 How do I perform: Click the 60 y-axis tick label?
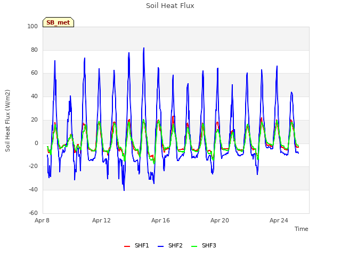tap(34, 73)
